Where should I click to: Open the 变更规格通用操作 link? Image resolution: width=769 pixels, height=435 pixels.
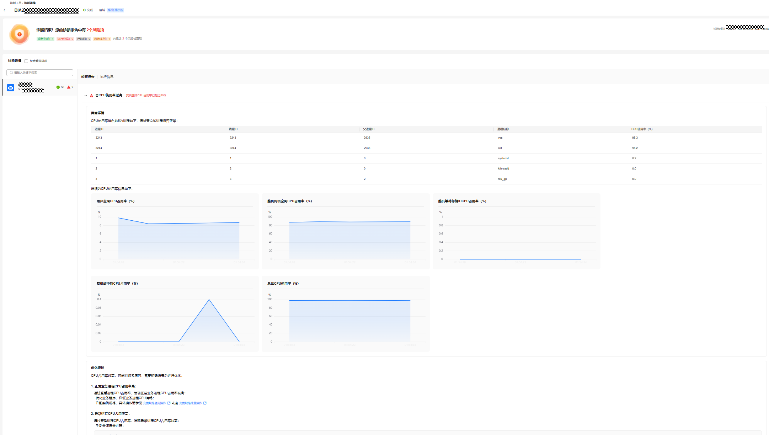pyautogui.click(x=154, y=403)
